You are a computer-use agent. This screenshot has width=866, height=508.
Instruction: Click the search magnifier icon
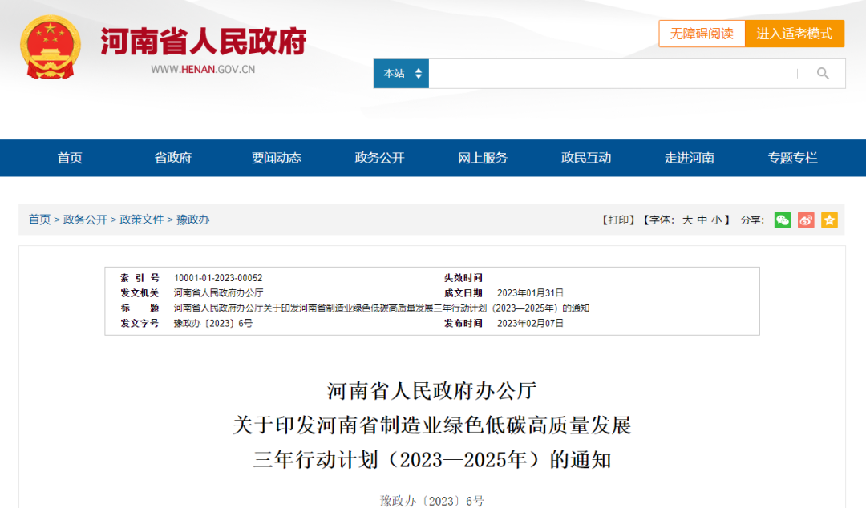[823, 74]
